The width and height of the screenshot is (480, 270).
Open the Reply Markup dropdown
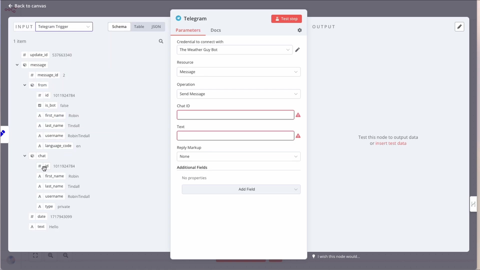pyautogui.click(x=238, y=156)
